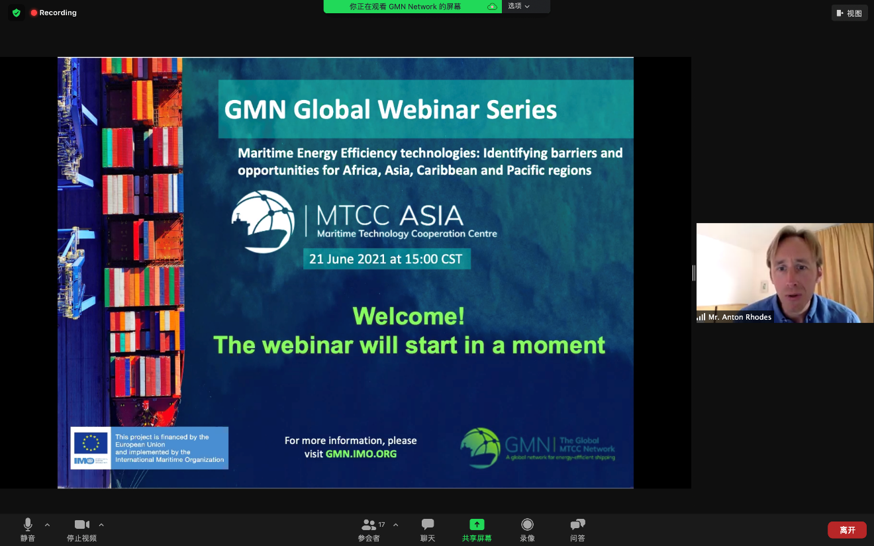
Task: Click the GMN.IMO.ORG link on slide
Action: [x=361, y=454]
